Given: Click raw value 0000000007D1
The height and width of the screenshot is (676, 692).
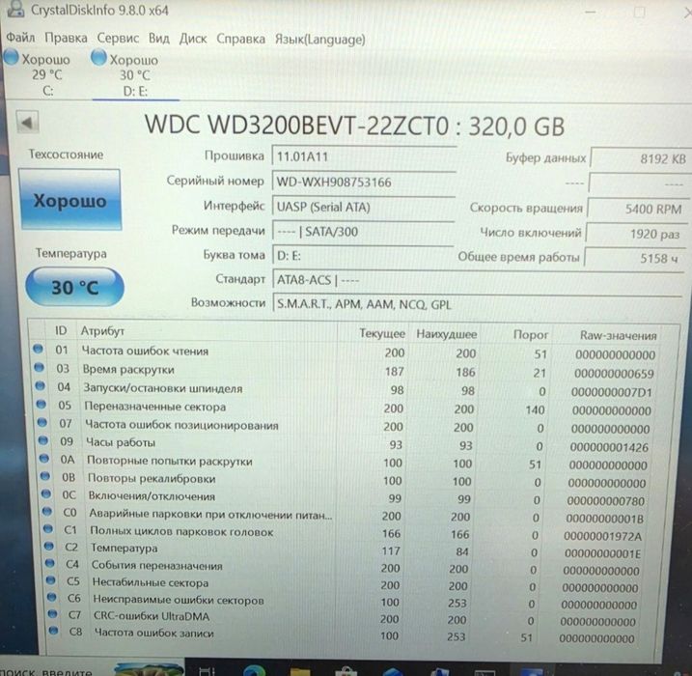Looking at the screenshot, I should tap(611, 392).
